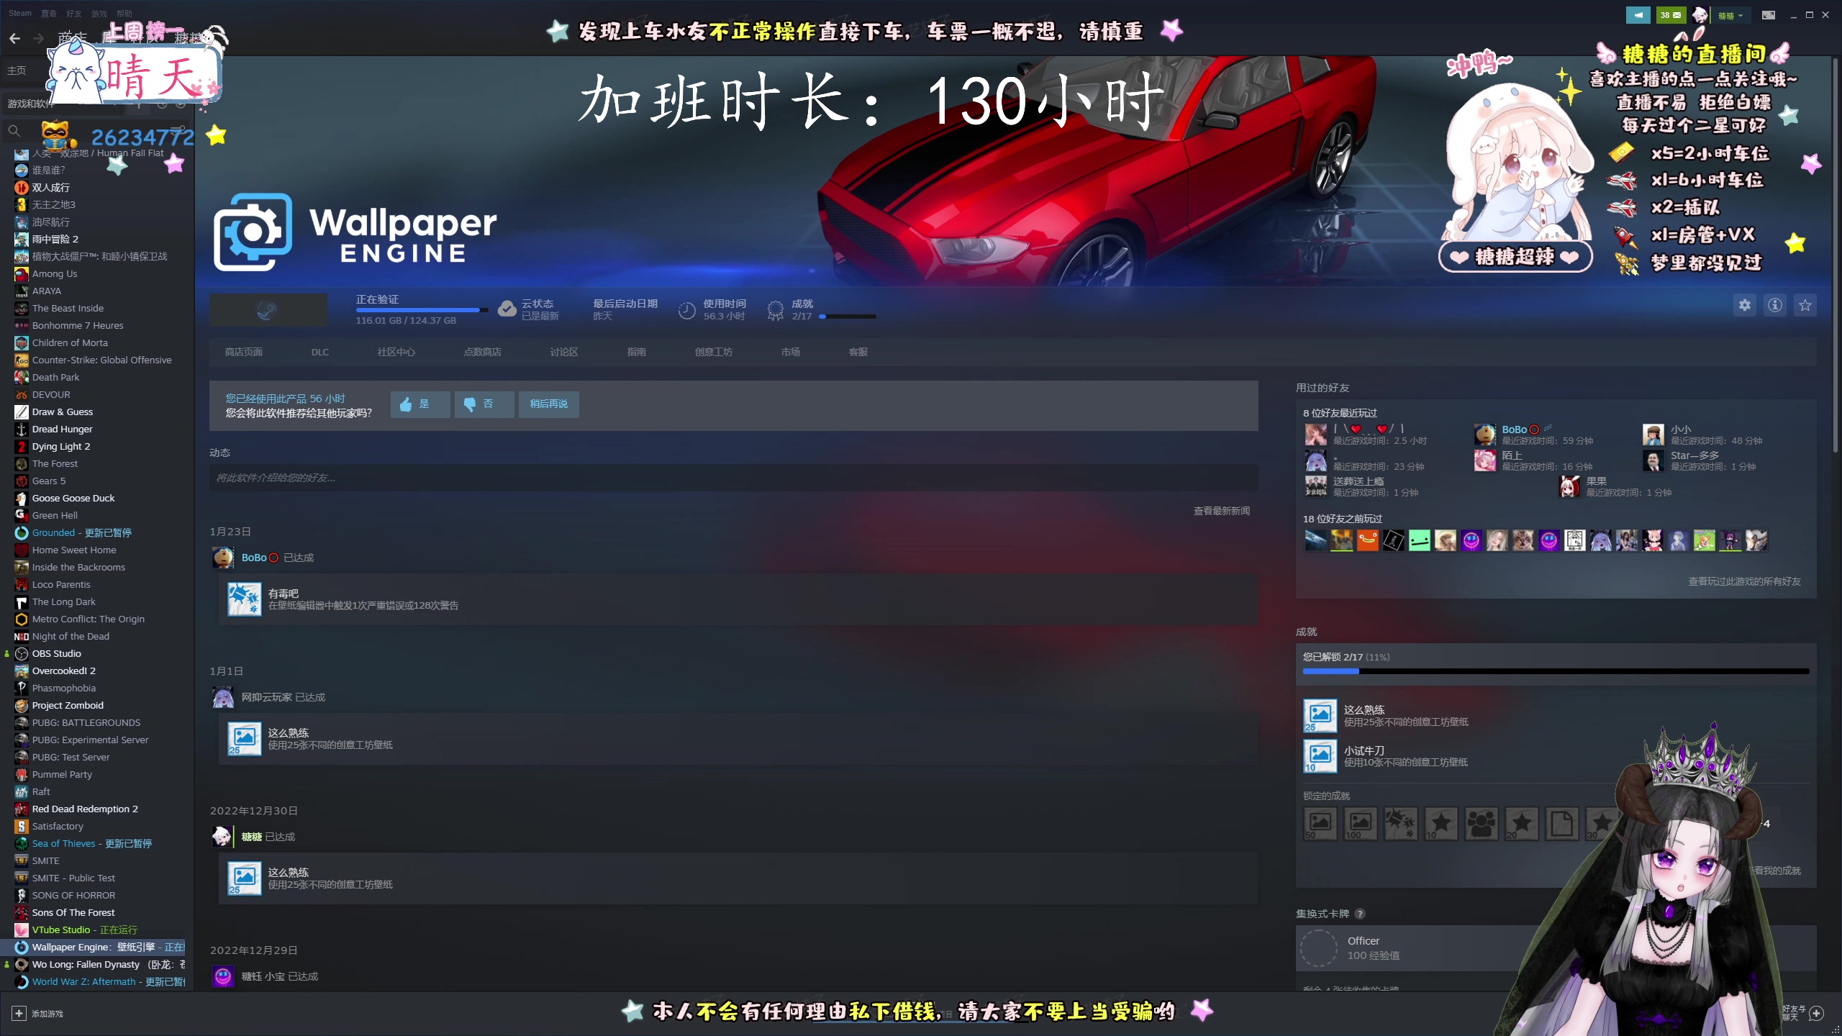Click the locked group-of-people achievement icon
The image size is (1842, 1036).
point(1482,824)
